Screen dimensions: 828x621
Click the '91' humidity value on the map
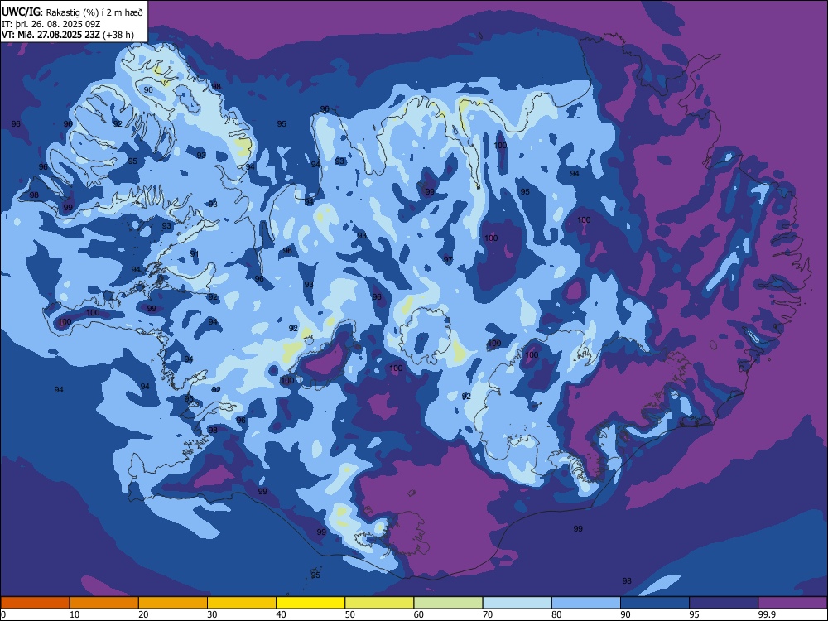[x=195, y=254]
